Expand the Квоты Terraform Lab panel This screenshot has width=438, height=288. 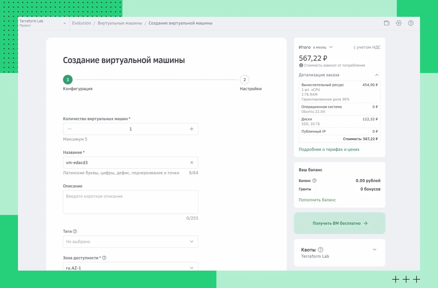(x=374, y=249)
